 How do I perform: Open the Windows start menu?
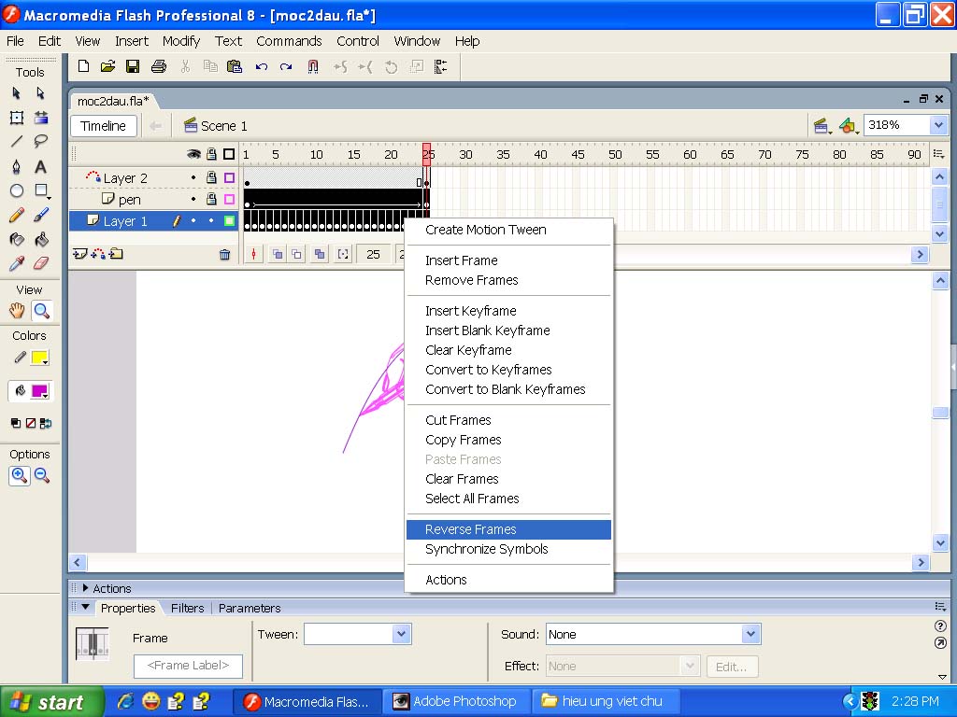[x=50, y=702]
